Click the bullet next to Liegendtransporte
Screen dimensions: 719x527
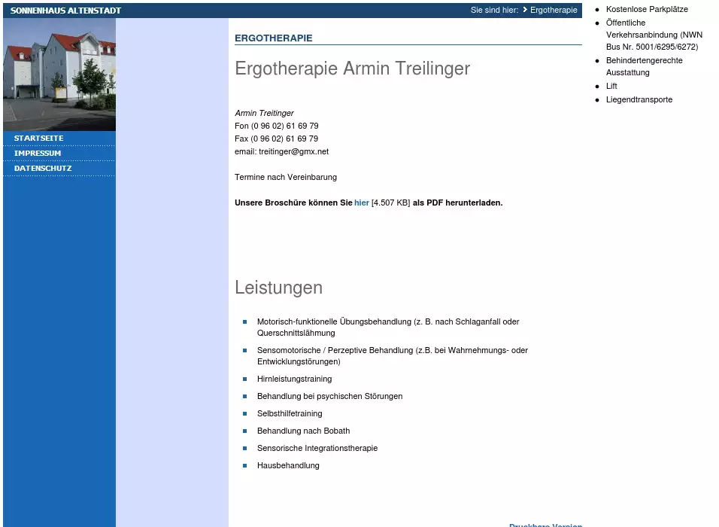pos(598,100)
